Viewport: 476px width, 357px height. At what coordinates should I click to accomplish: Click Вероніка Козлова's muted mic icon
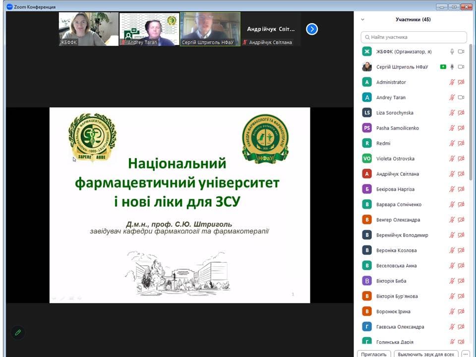(x=452, y=250)
